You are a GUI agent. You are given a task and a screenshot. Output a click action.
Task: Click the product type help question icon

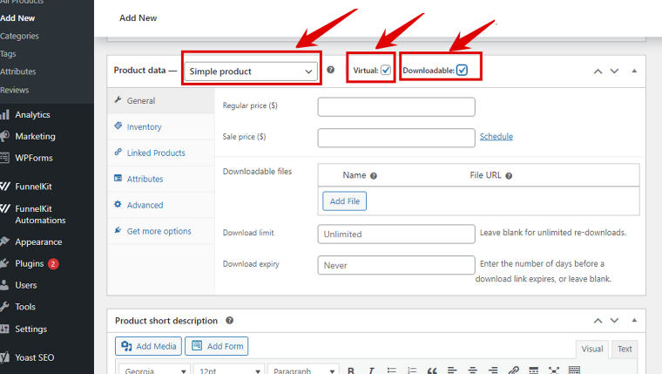pyautogui.click(x=331, y=70)
